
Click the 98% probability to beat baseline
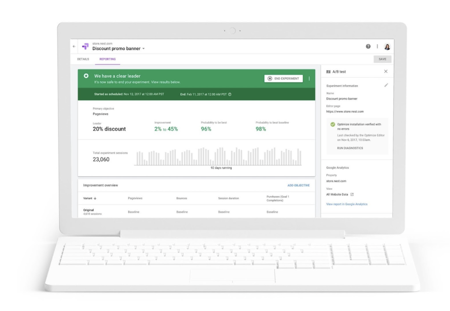[x=261, y=129]
